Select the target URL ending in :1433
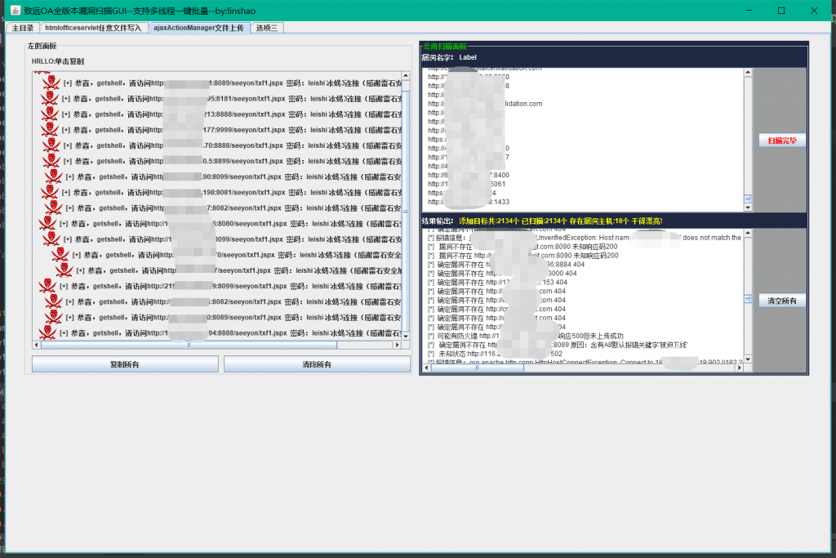This screenshot has height=558, width=836. [x=469, y=202]
